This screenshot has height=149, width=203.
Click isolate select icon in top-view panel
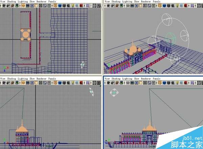pos(88,6)
